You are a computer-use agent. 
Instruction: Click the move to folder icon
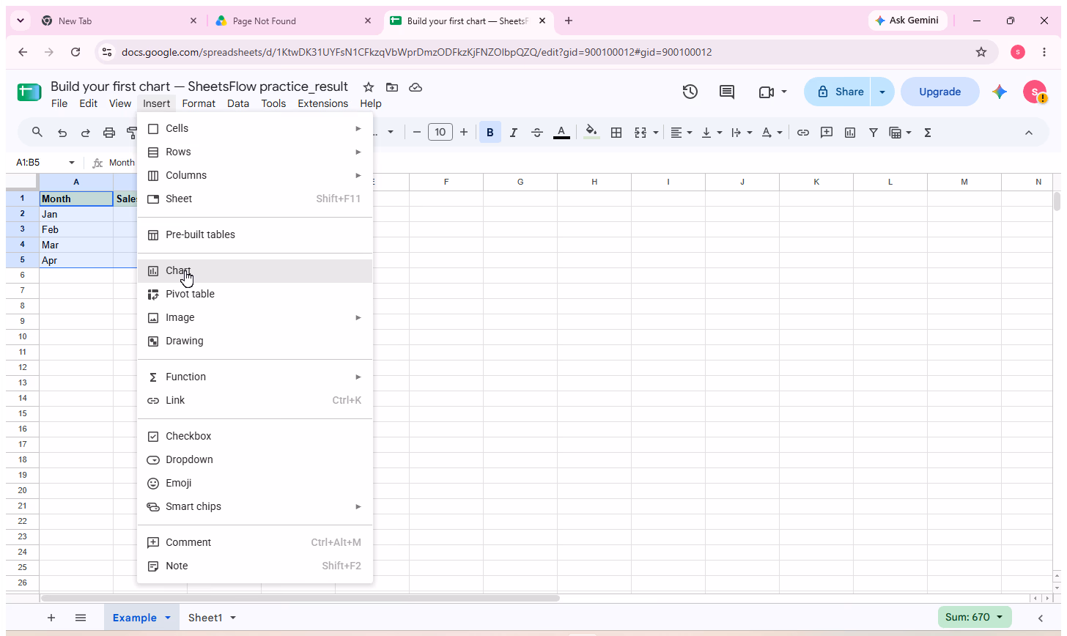[392, 87]
